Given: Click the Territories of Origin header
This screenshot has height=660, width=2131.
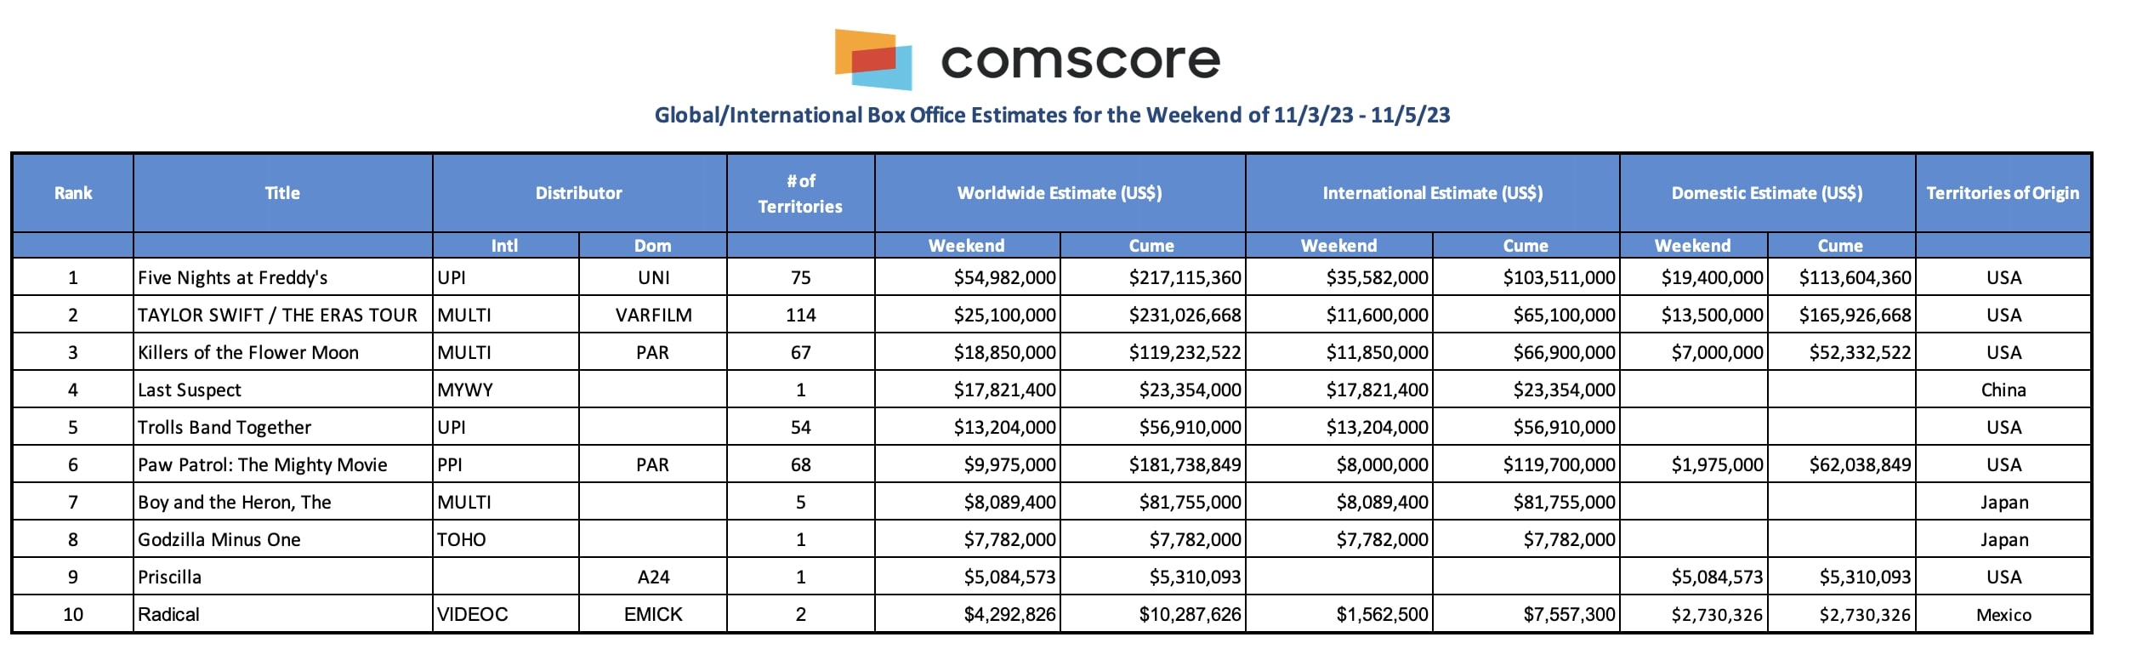Looking at the screenshot, I should 2003,193.
